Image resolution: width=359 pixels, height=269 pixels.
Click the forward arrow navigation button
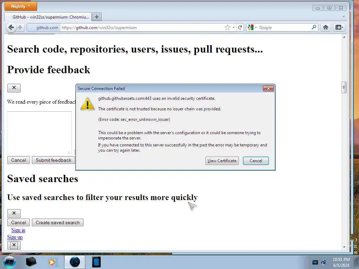[x=20, y=27]
